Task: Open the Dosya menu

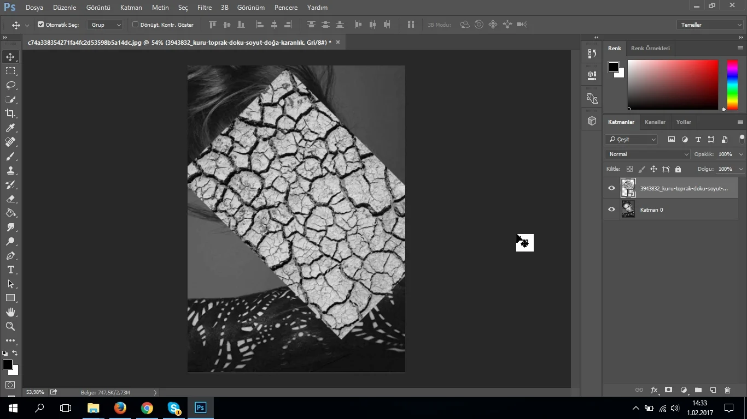Action: pyautogui.click(x=34, y=8)
